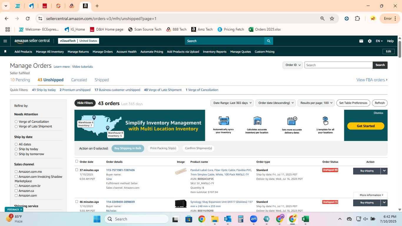This screenshot has height=226, width=402.
Task: Open a new browser tab with plus
Action: click(97, 6)
